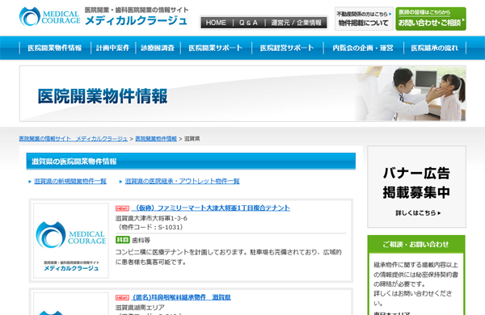This screenshot has width=485, height=315.
Task: Click the thumbnail of the ファミリーマート大津 listing
Action: [x=71, y=241]
